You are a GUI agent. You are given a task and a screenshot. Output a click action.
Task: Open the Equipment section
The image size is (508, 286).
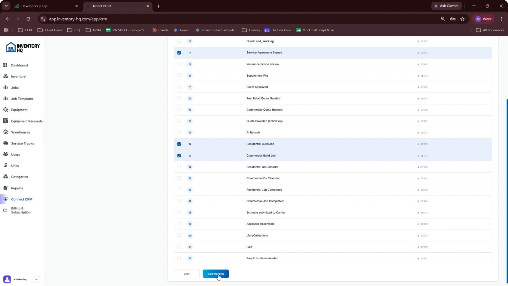click(x=19, y=110)
